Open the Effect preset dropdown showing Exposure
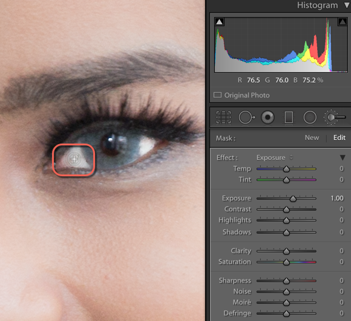Screen dimensions: 351x321 (x=274, y=157)
